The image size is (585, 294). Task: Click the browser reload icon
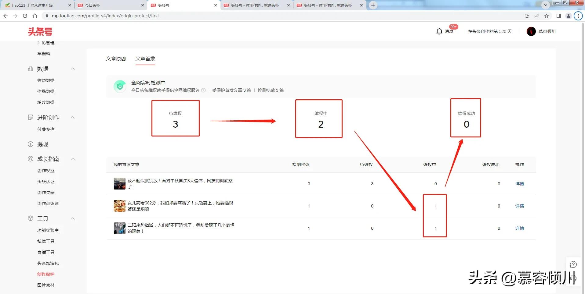[x=25, y=16]
